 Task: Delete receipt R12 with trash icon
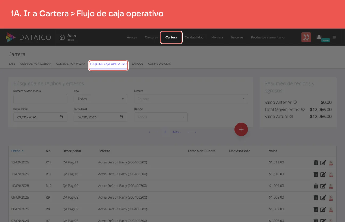click(316, 162)
